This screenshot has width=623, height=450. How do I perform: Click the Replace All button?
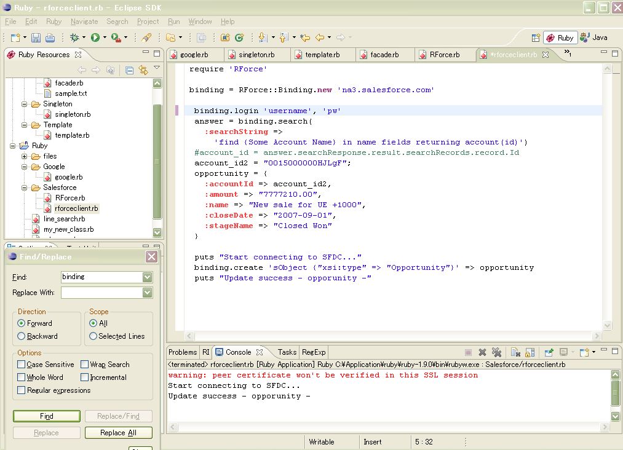click(119, 433)
